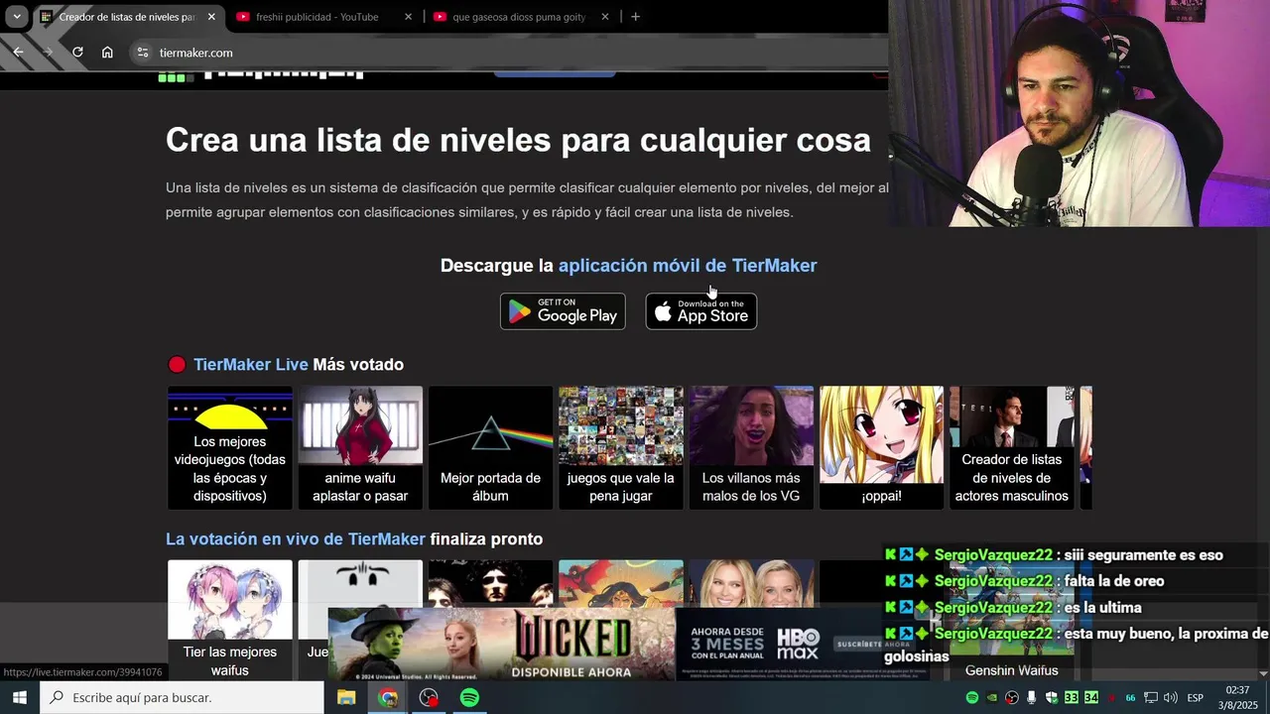Open the ¡oppai! tier list
1270x714 pixels.
click(x=881, y=447)
